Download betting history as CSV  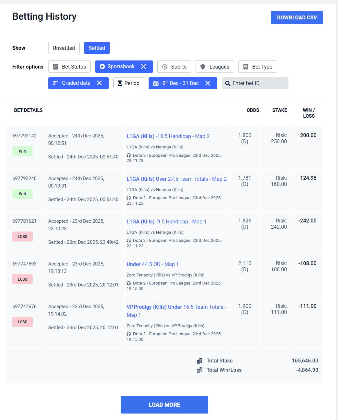click(x=297, y=17)
